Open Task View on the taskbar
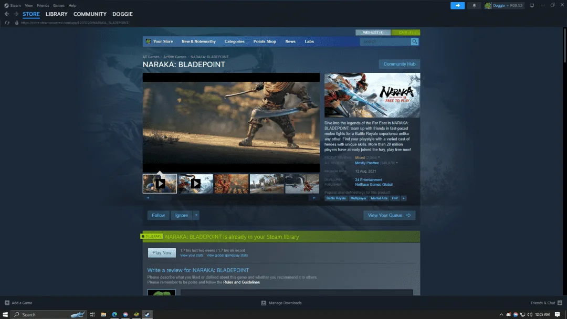This screenshot has height=319, width=567. coord(92,315)
